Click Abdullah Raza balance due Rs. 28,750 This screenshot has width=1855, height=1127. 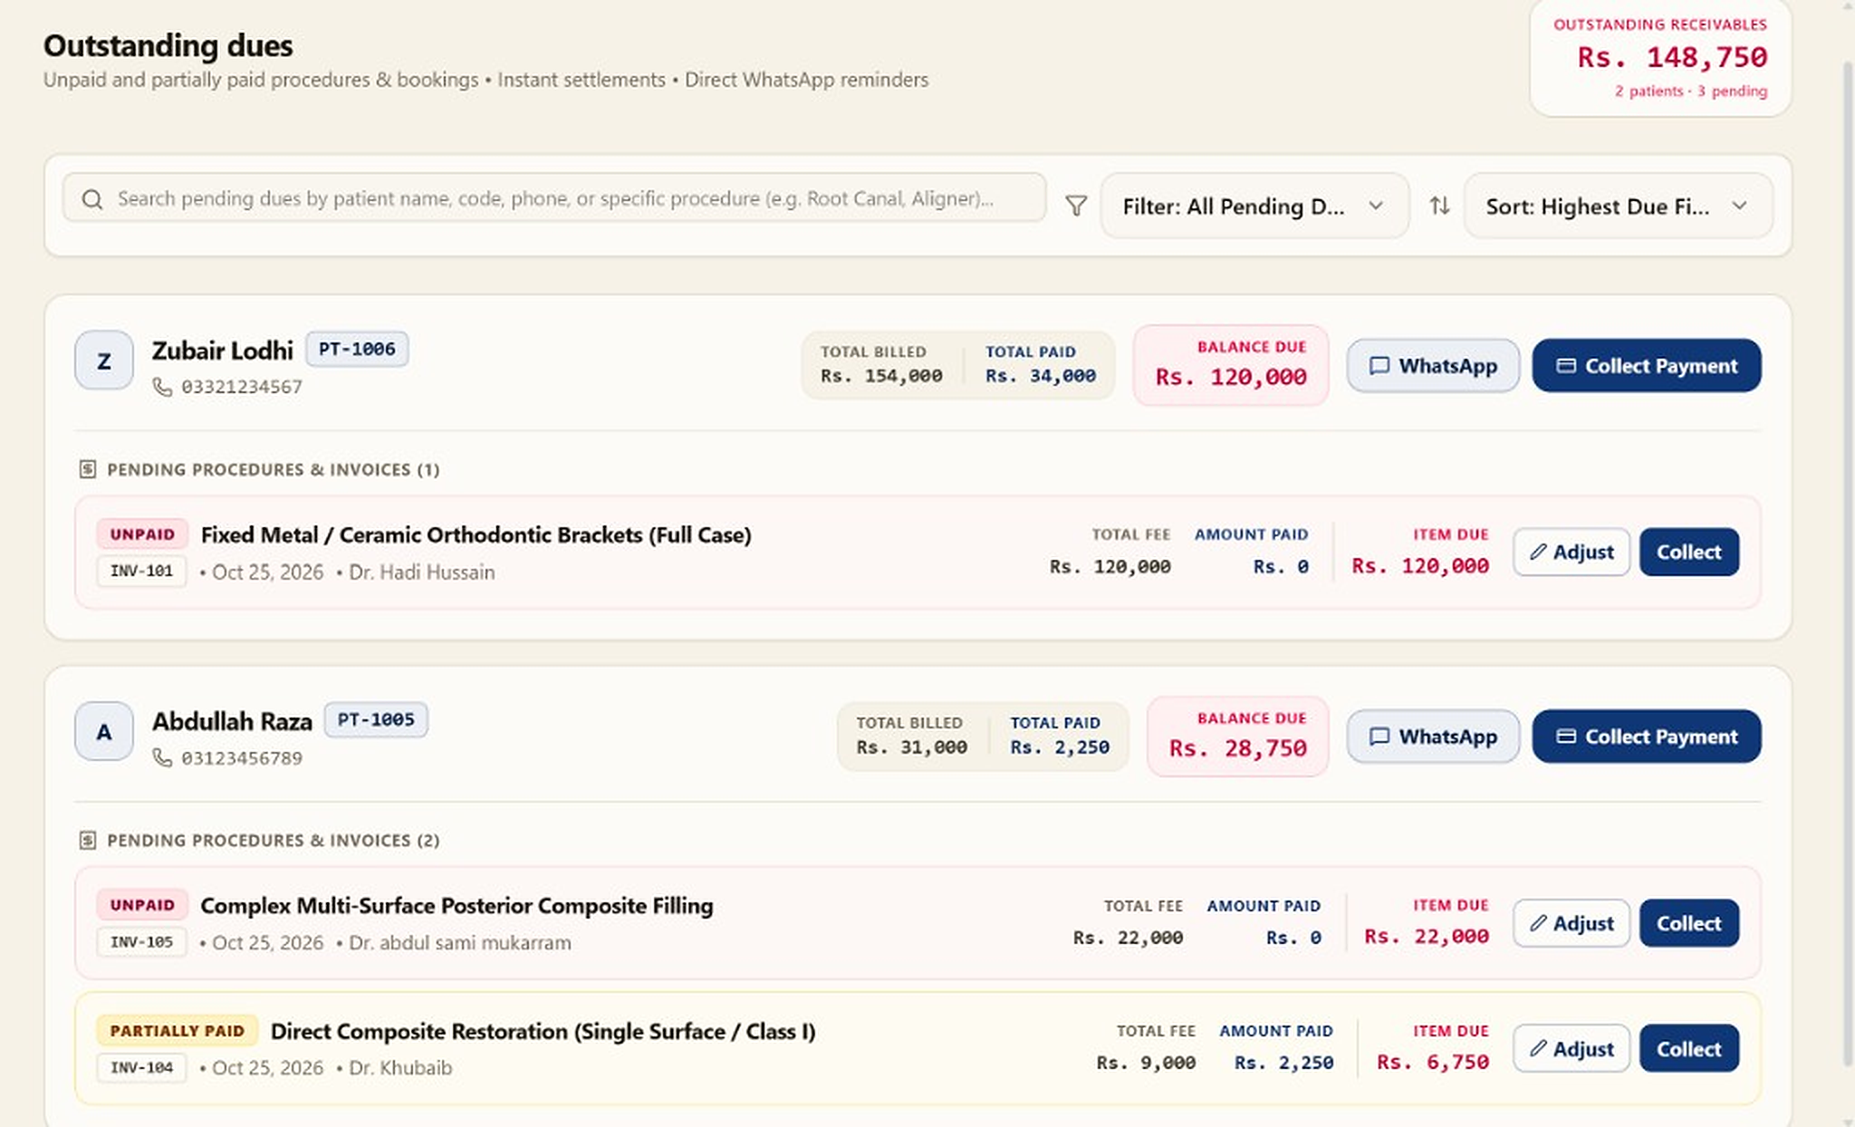point(1238,748)
